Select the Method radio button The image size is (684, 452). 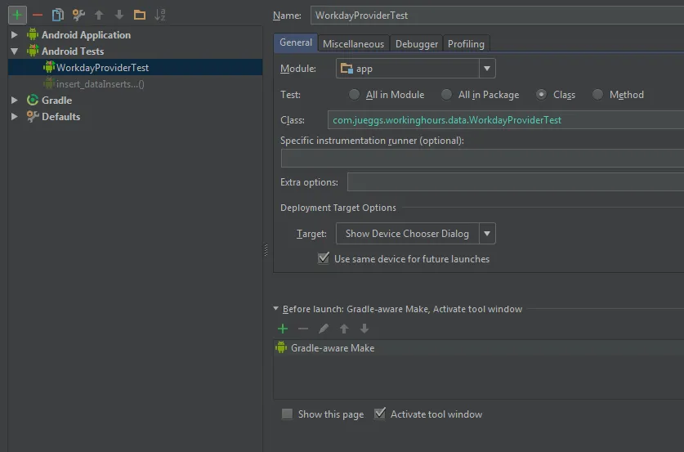597,94
